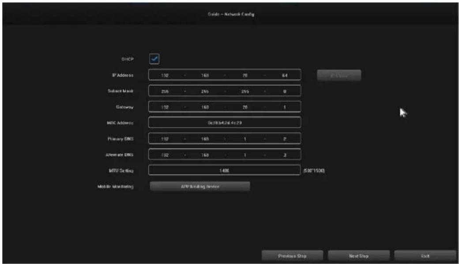Click greyed button beside IP Address
The height and width of the screenshot is (264, 459).
tap(339, 75)
